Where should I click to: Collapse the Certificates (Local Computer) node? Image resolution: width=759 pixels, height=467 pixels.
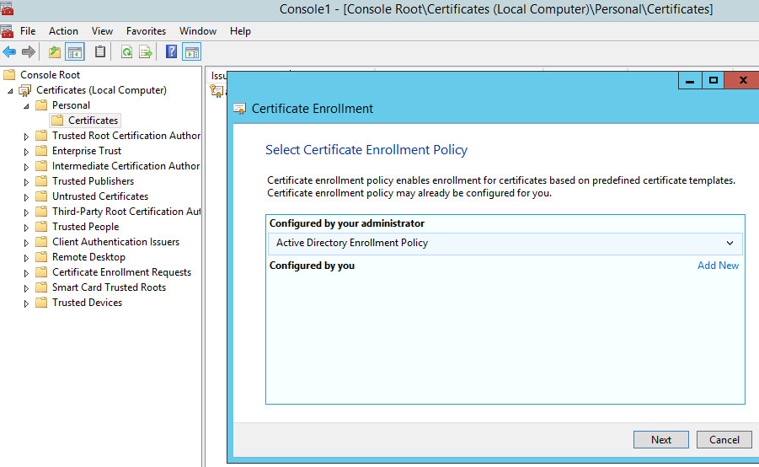coord(10,91)
